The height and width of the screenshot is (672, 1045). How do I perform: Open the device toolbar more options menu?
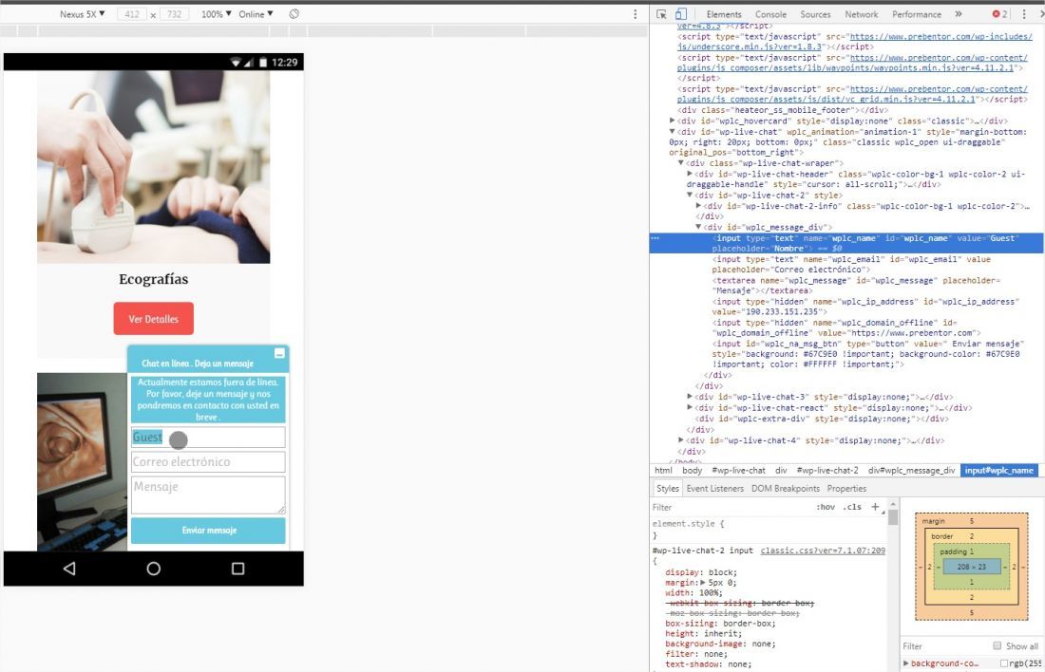(636, 14)
